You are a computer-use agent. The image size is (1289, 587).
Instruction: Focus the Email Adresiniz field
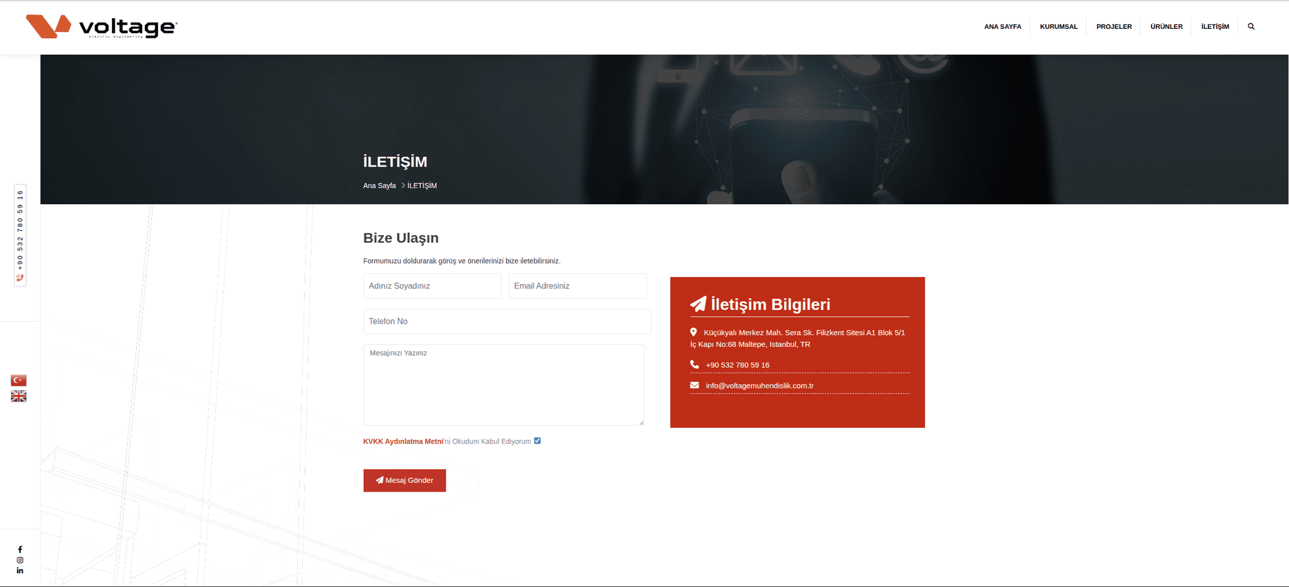click(x=578, y=286)
